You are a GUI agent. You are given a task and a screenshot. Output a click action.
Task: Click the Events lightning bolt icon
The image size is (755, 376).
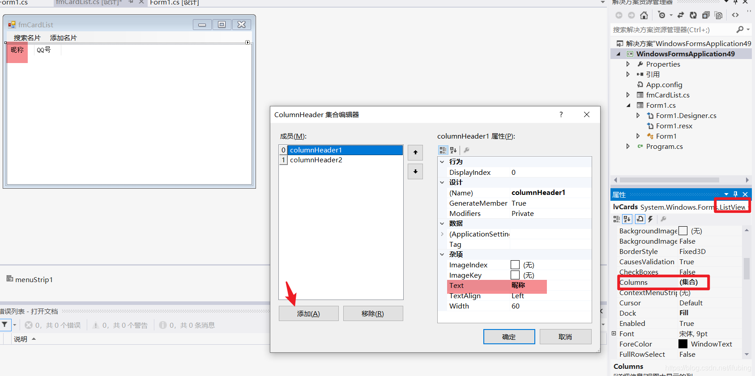point(650,219)
